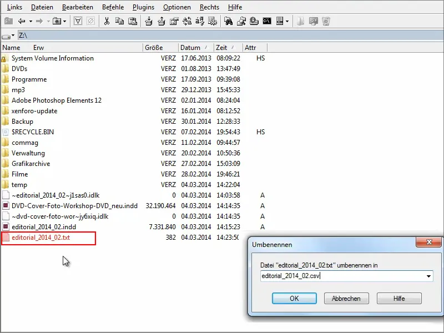This screenshot has height=333, width=444.
Task: Select Adobe Photoshop Elements 12 folder
Action: 57,100
